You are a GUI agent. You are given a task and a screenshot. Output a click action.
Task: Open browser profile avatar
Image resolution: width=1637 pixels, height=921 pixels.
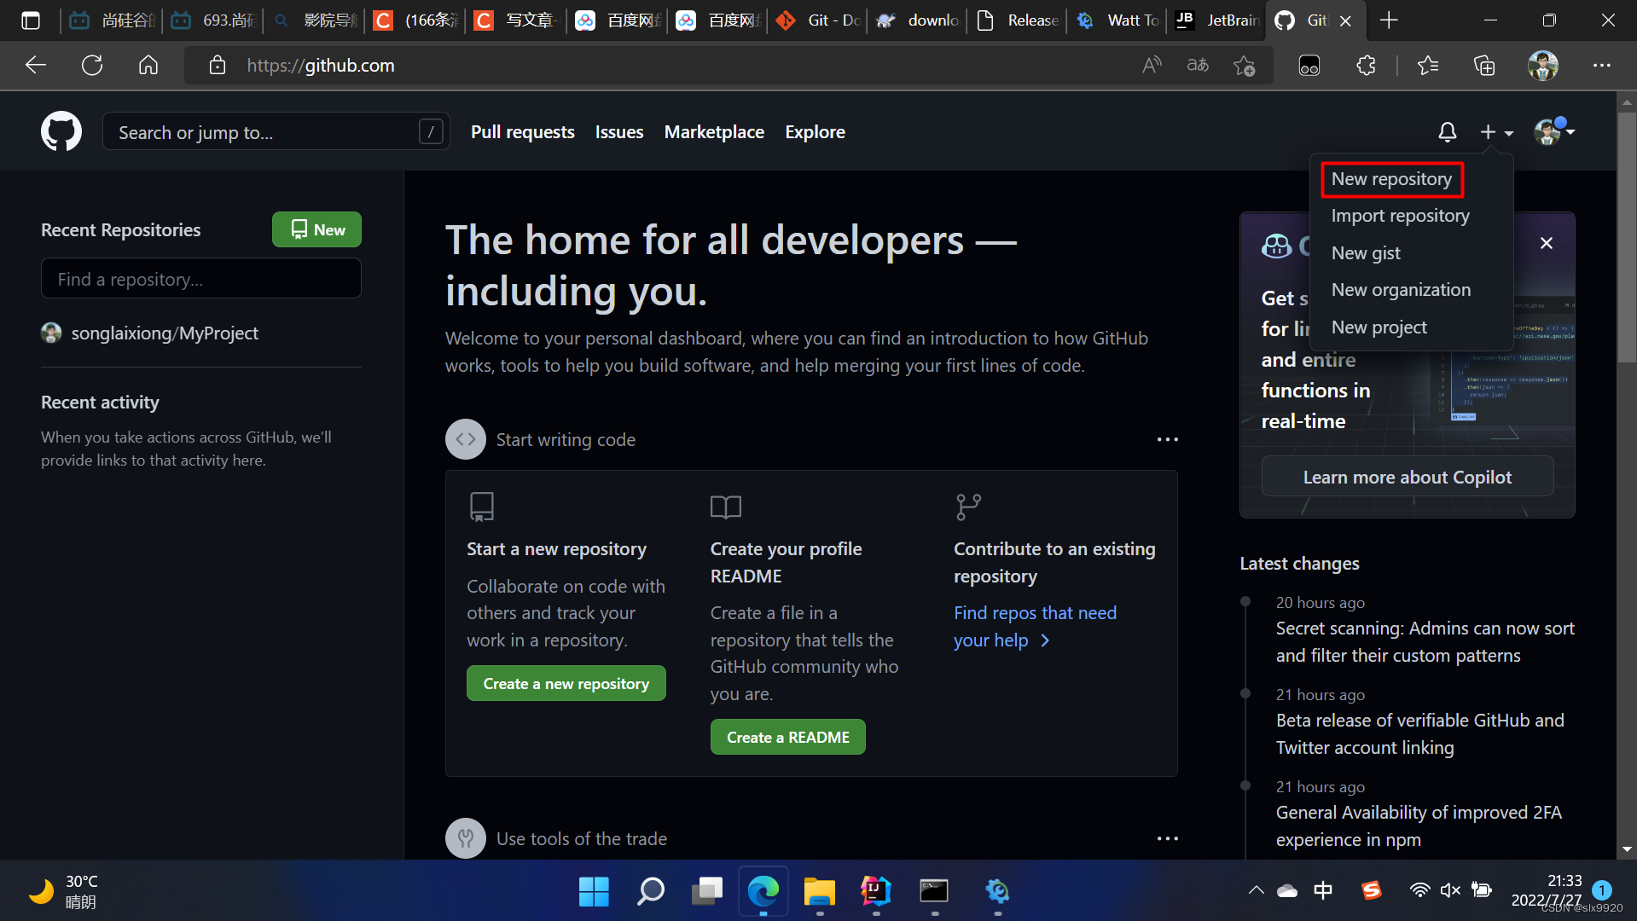tap(1542, 66)
